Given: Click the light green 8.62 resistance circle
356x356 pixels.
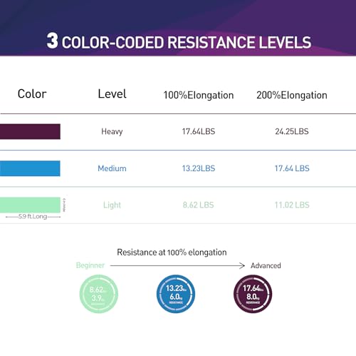Looking at the screenshot, I should point(99,294).
